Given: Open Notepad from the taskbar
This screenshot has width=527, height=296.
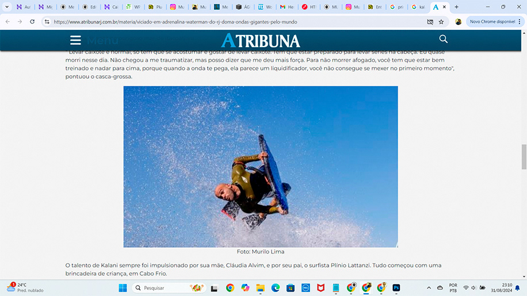Looking at the screenshot, I should [x=336, y=288].
